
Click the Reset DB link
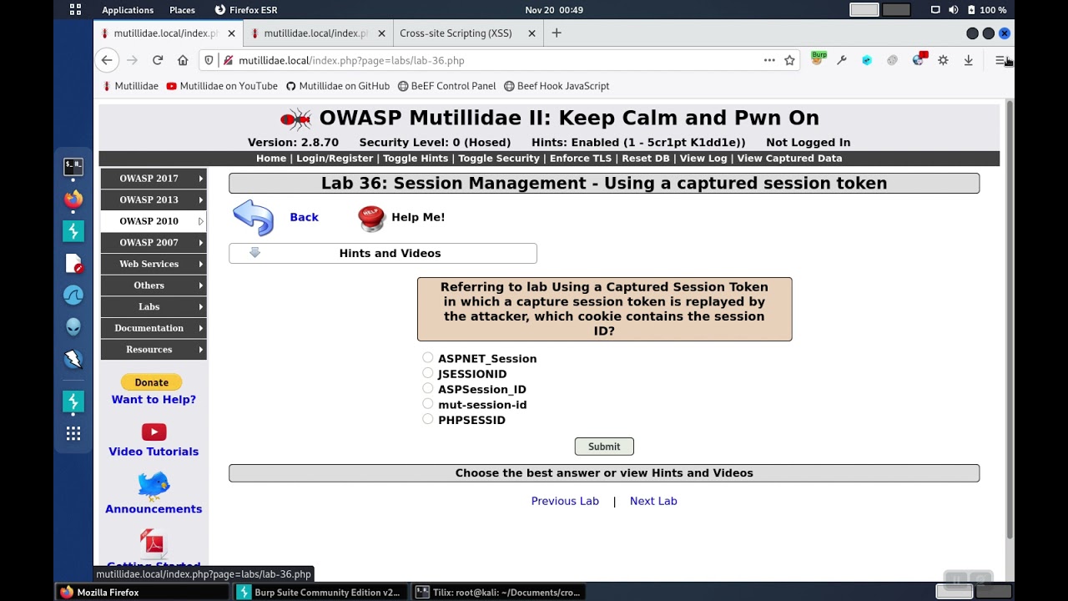[x=646, y=159]
